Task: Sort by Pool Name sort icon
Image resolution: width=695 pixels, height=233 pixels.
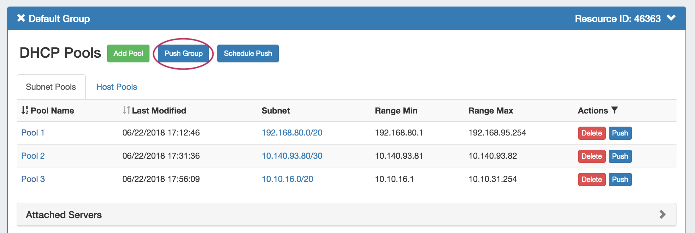Action: [x=25, y=110]
